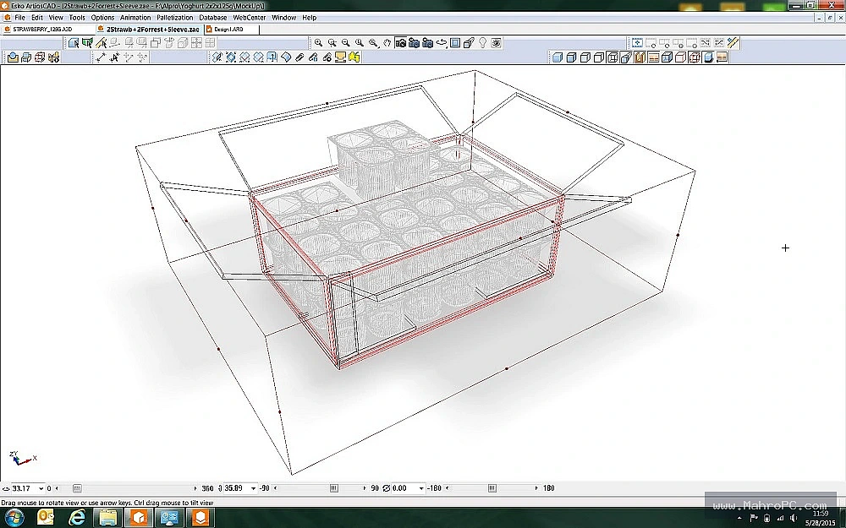
Task: Click the eye view icon in toolbar
Action: click(497, 42)
